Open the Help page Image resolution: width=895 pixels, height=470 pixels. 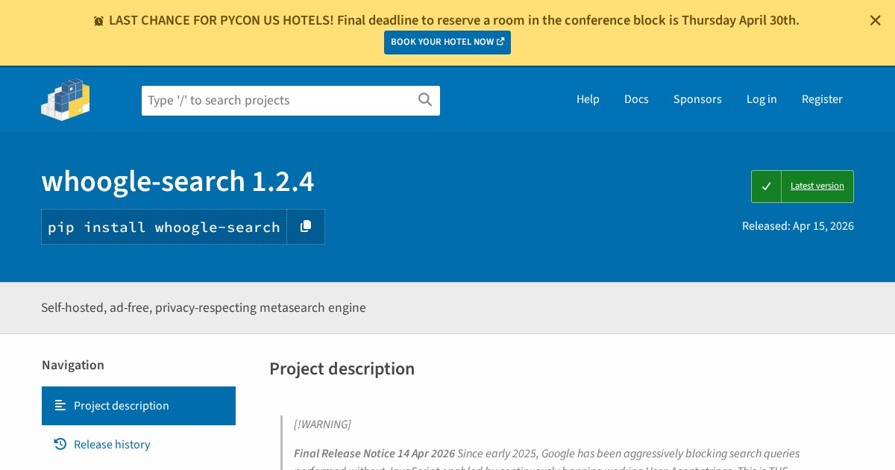588,99
